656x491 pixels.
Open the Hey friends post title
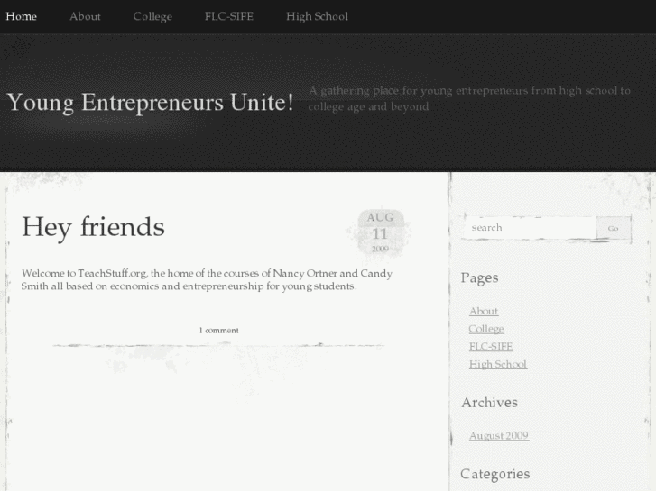pyautogui.click(x=93, y=226)
